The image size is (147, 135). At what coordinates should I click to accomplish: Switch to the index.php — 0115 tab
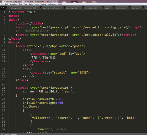click(30, 8)
